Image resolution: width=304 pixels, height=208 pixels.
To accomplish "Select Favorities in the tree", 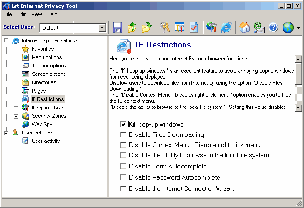I will (x=42, y=49).
